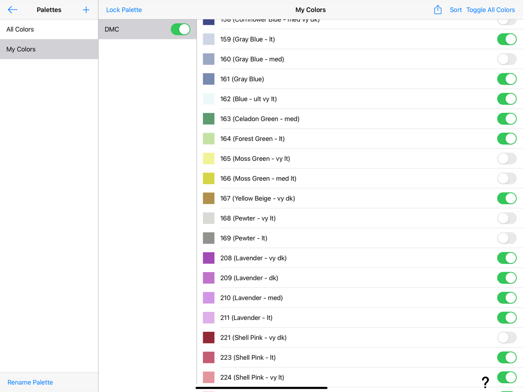Screen dimensions: 523x392
Task: Tap Rename Palette
Action: [x=30, y=382]
